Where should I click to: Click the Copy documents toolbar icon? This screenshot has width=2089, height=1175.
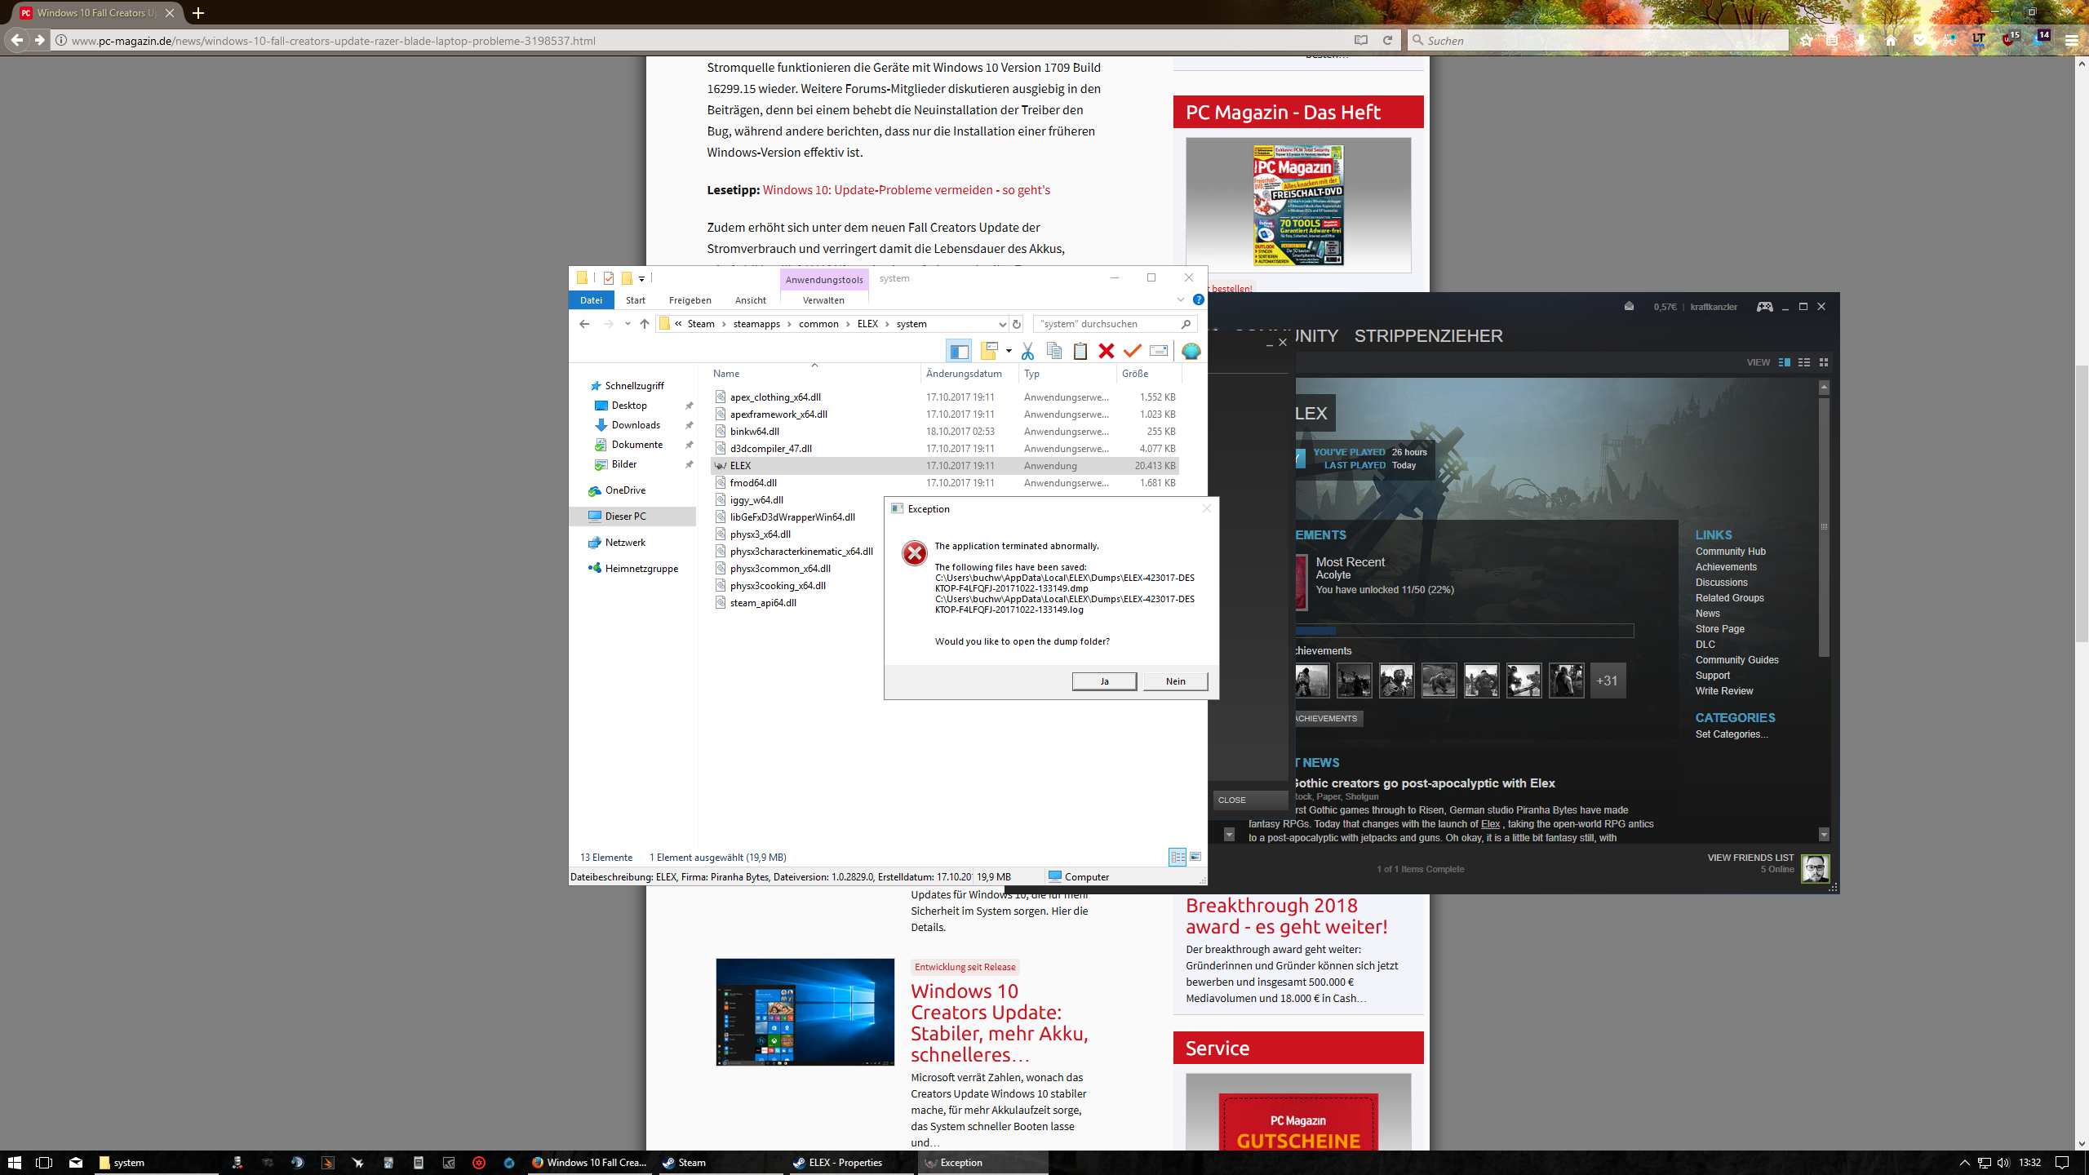point(1053,351)
